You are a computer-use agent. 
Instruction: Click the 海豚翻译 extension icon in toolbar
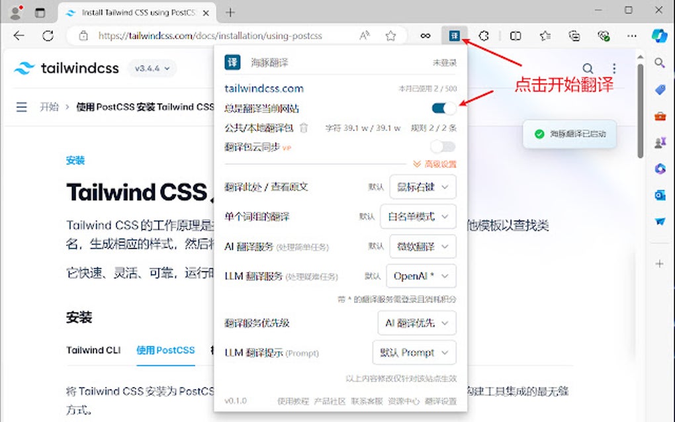(x=454, y=36)
